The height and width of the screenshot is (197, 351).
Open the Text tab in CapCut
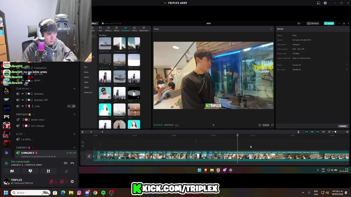(x=100, y=29)
